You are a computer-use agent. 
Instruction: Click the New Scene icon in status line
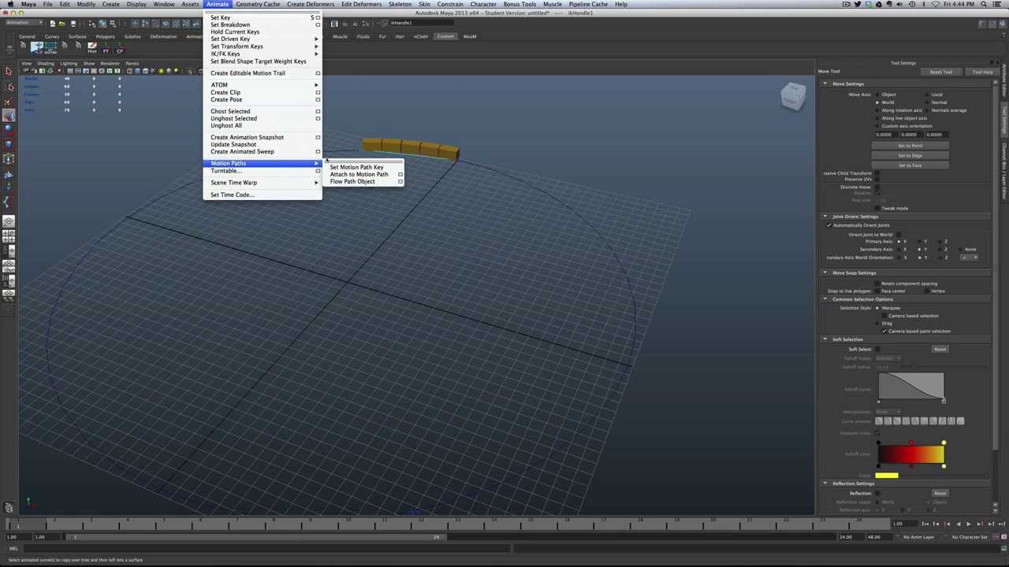click(53, 24)
